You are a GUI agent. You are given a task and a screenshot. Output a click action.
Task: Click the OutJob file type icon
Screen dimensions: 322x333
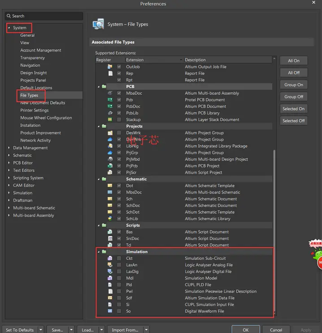(x=110, y=67)
